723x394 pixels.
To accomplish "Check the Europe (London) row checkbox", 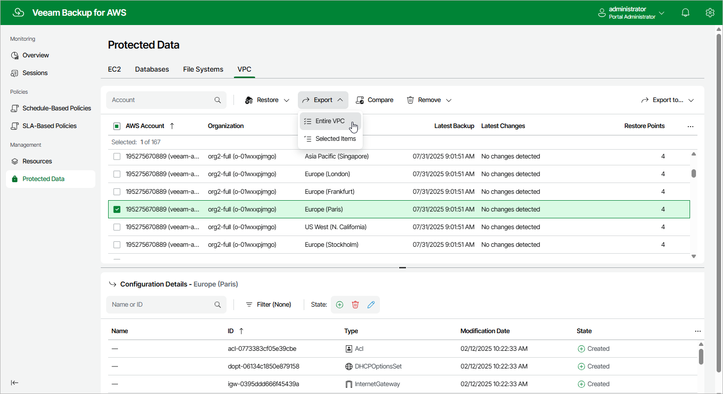I will (x=117, y=174).
